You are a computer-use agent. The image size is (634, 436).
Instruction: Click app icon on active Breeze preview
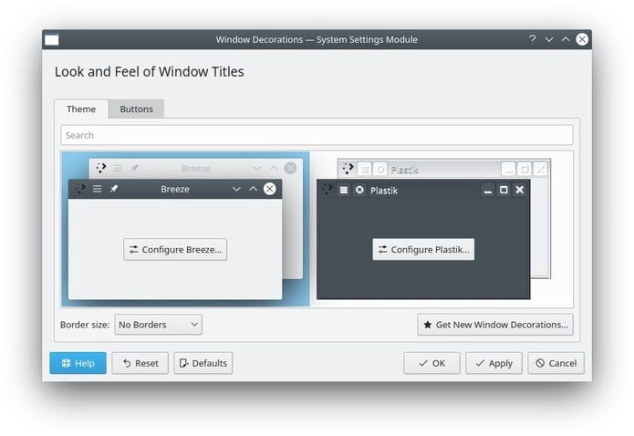click(x=80, y=189)
